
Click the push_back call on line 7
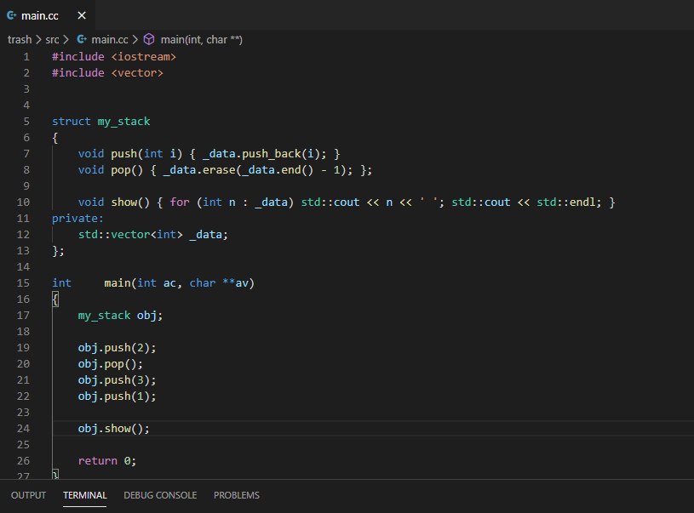point(272,154)
